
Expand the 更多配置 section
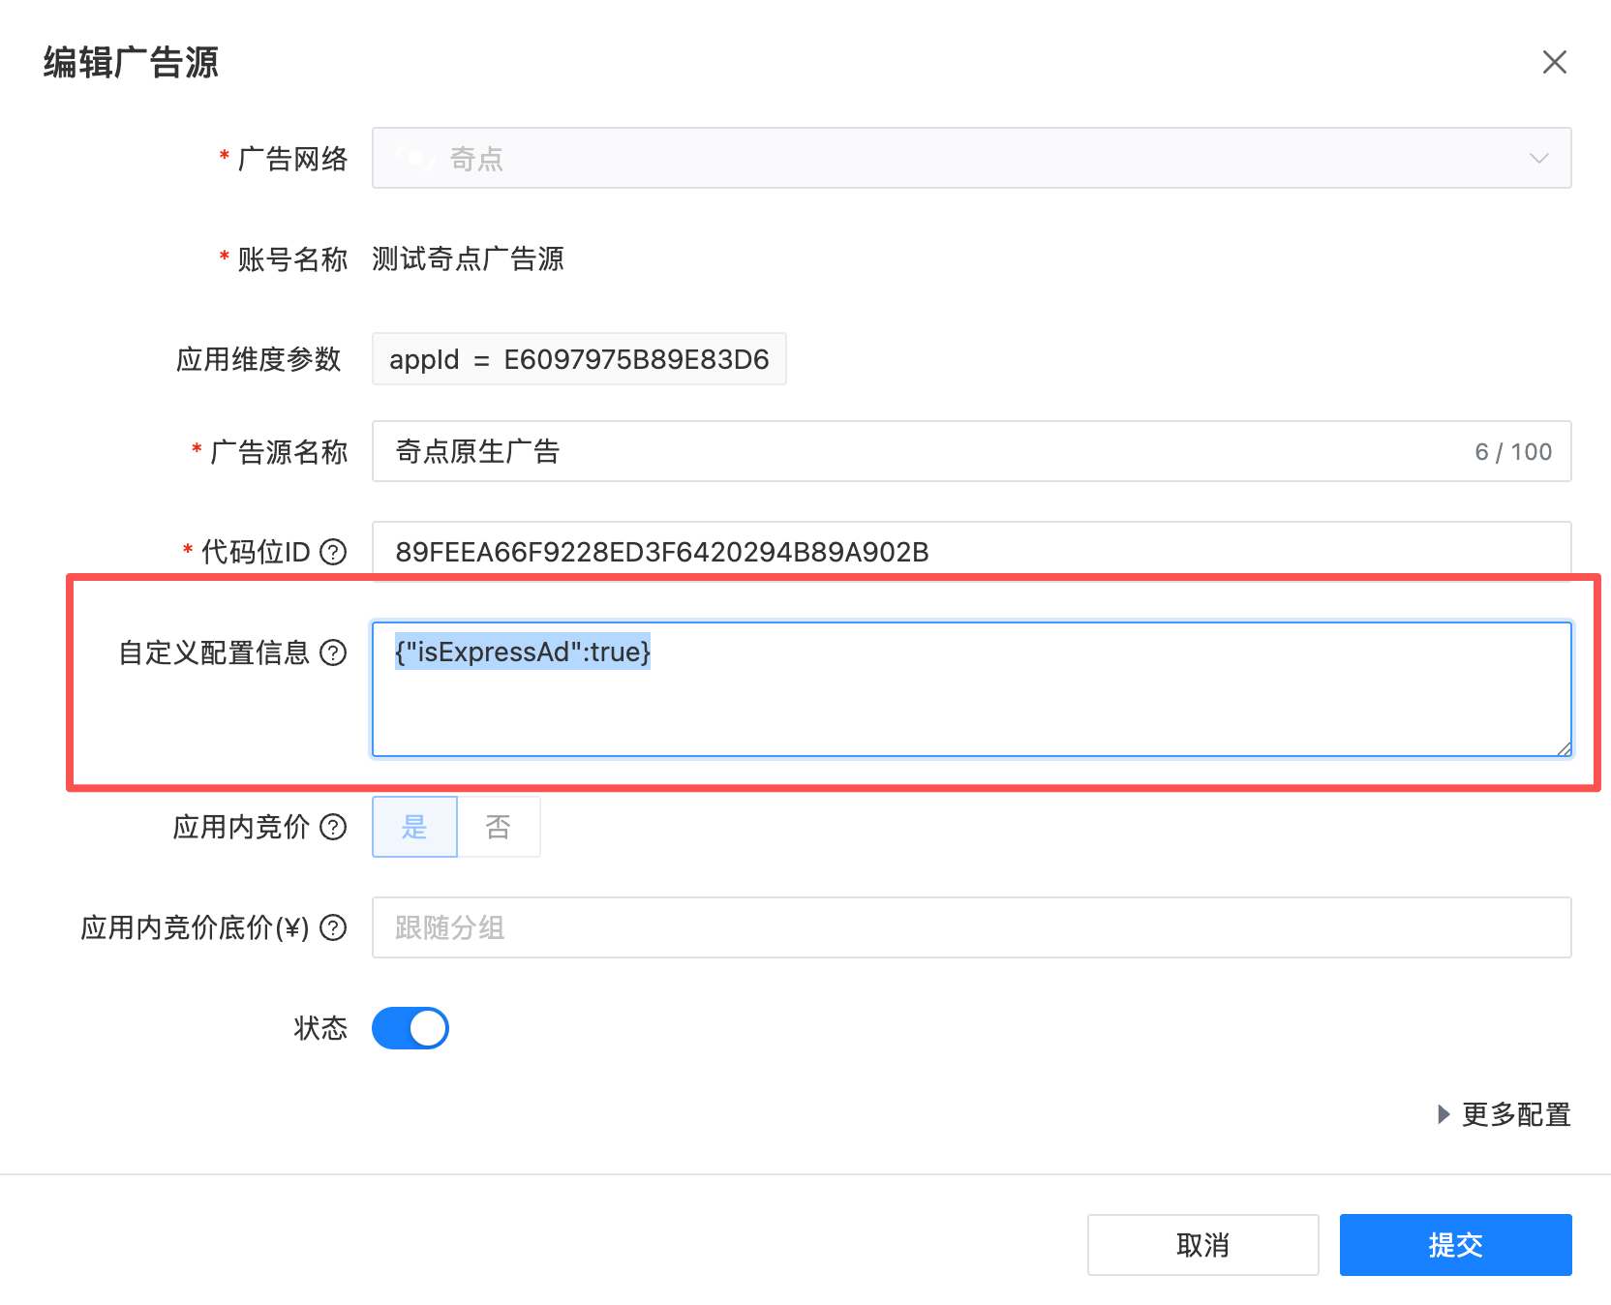[x=1504, y=1114]
